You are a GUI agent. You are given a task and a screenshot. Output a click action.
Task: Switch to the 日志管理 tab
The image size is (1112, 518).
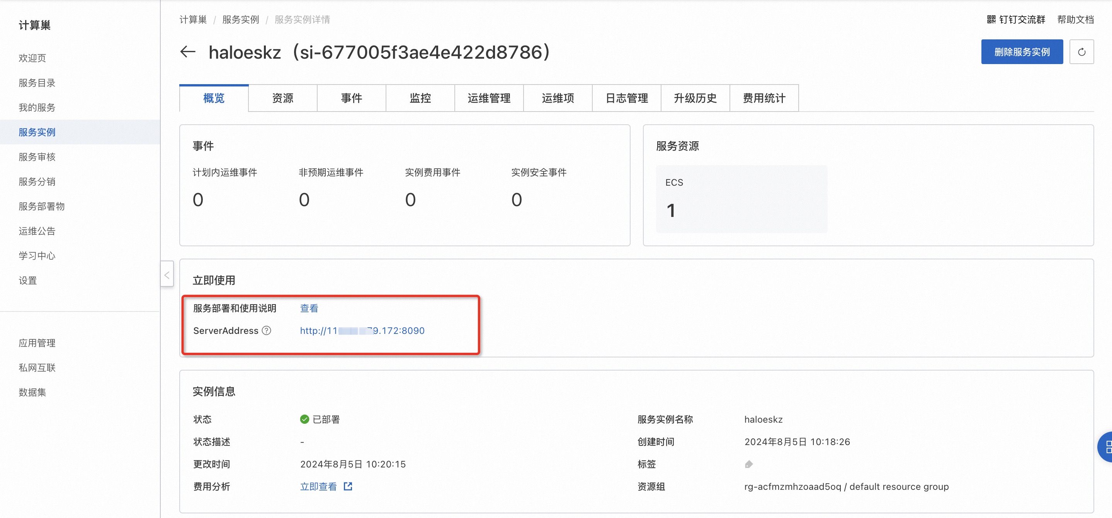(626, 98)
